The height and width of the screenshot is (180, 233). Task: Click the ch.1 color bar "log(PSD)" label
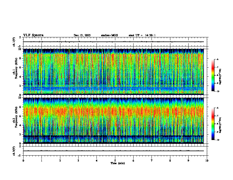point(220,77)
